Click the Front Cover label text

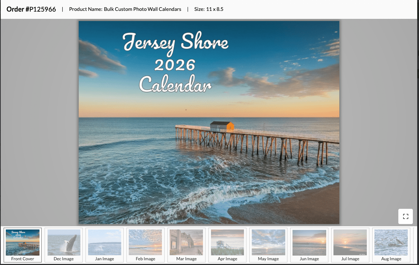[x=22, y=258]
